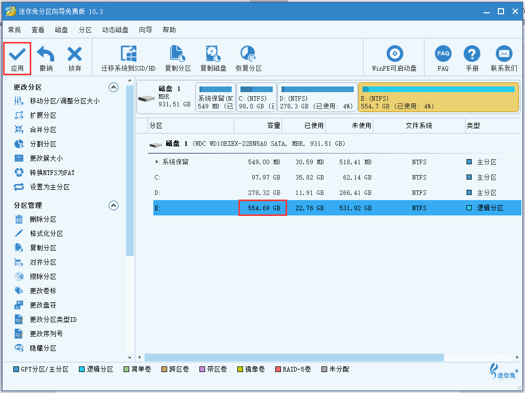The width and height of the screenshot is (525, 393).
Task: Open the 帮助 menu
Action: tap(169, 30)
